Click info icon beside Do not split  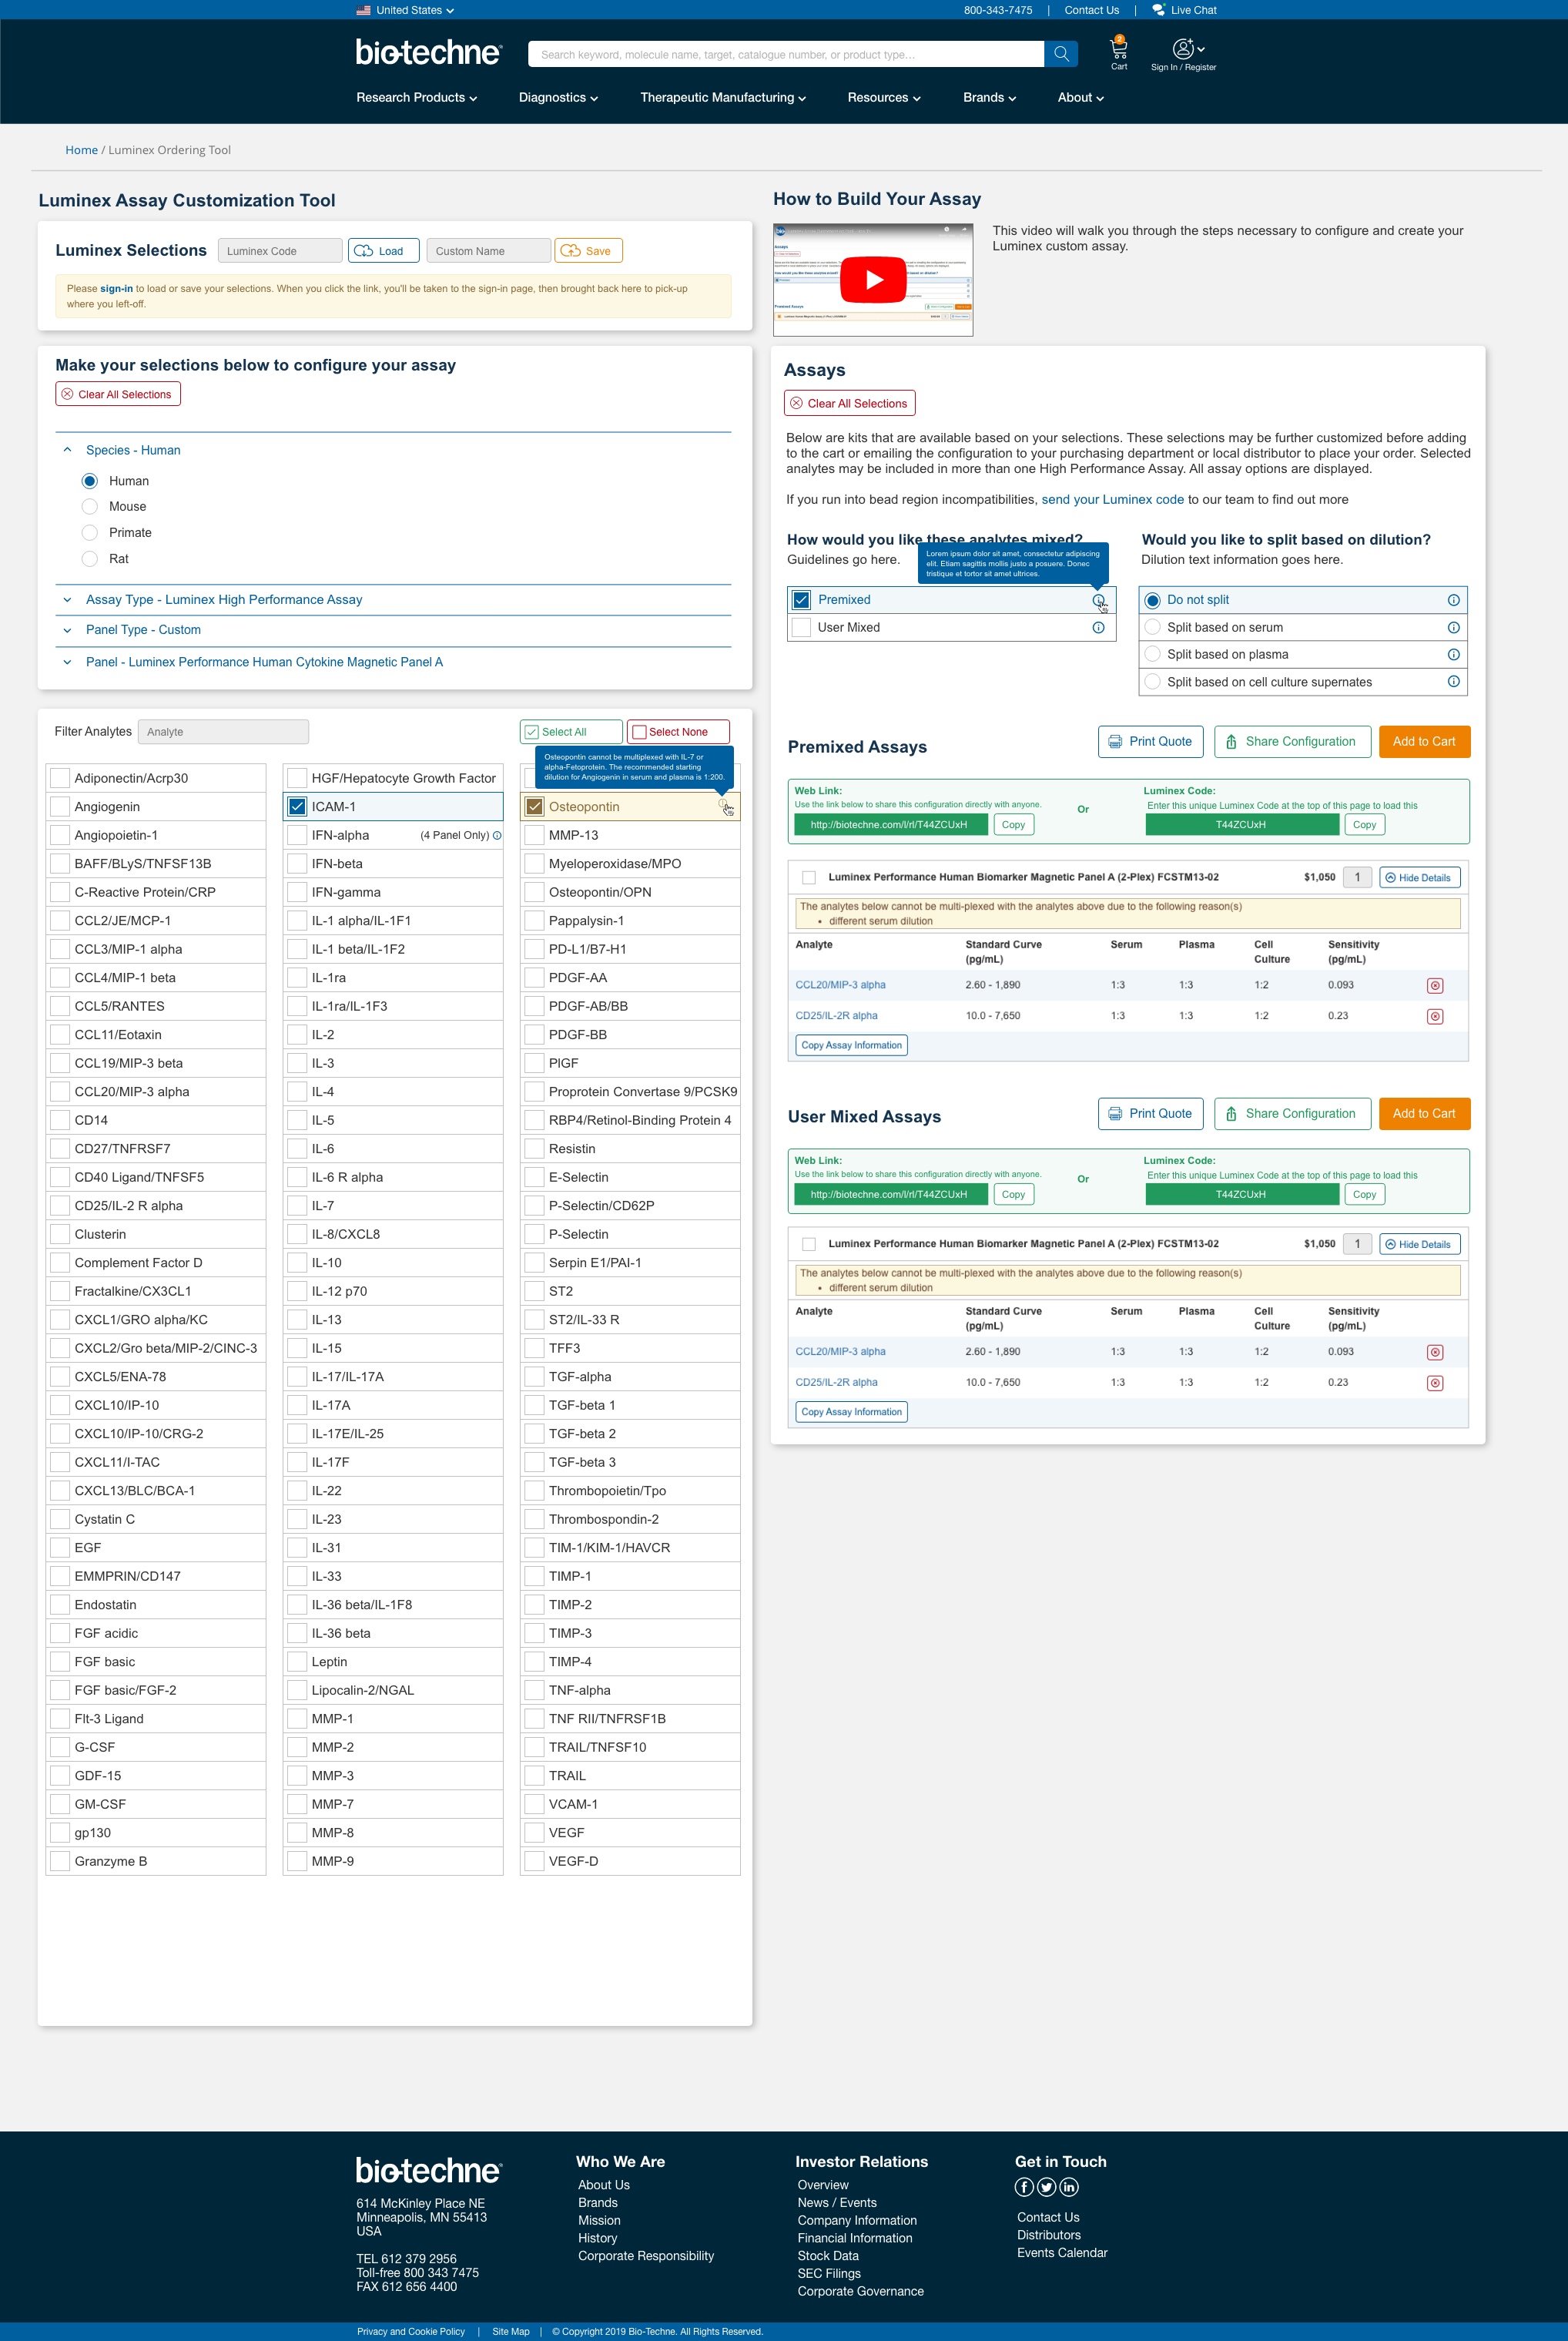click(1453, 600)
